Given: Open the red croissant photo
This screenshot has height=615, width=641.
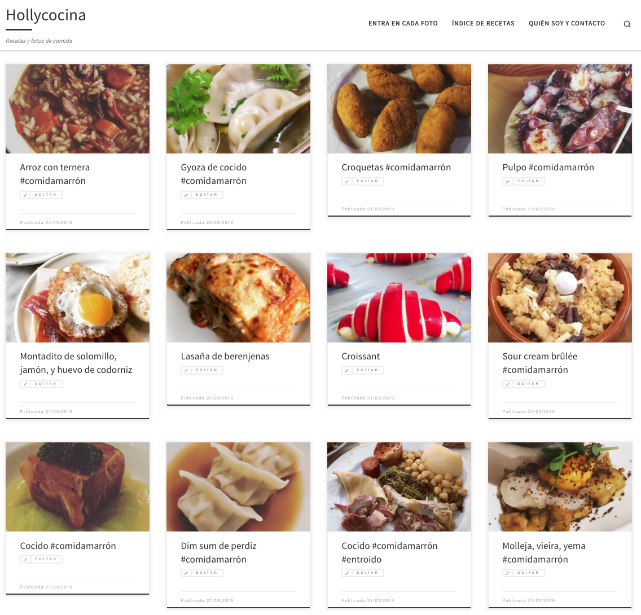Looking at the screenshot, I should tap(399, 298).
